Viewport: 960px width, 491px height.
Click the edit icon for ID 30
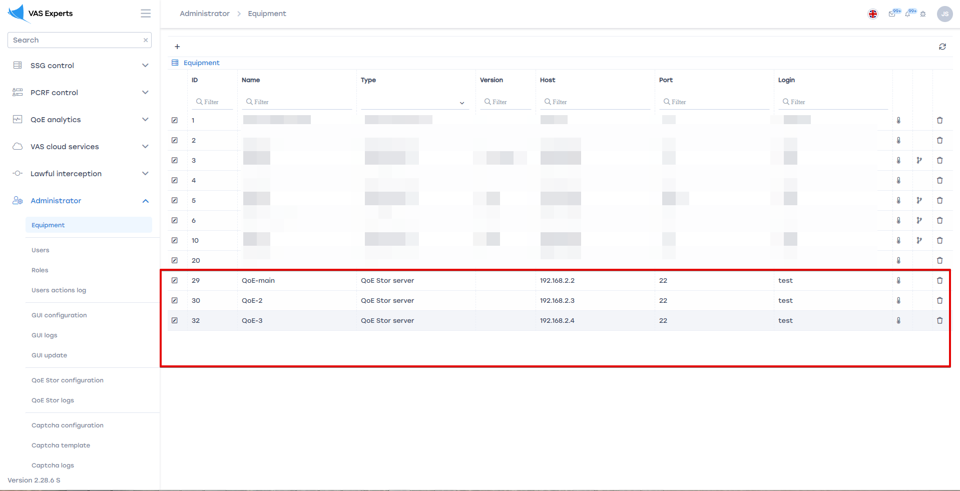pyautogui.click(x=175, y=300)
